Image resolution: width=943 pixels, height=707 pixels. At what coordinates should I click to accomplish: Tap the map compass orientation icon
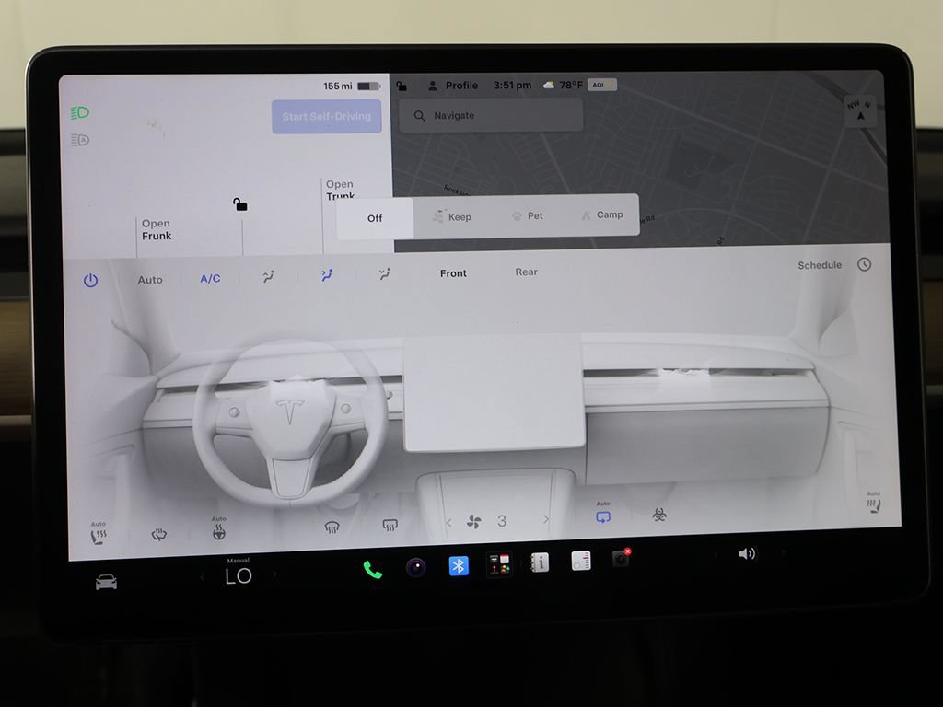coord(860,111)
